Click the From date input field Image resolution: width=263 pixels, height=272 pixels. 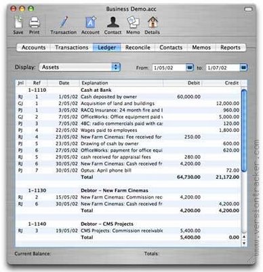169,67
